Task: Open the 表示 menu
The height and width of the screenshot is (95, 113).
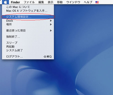Action: click(50, 2)
